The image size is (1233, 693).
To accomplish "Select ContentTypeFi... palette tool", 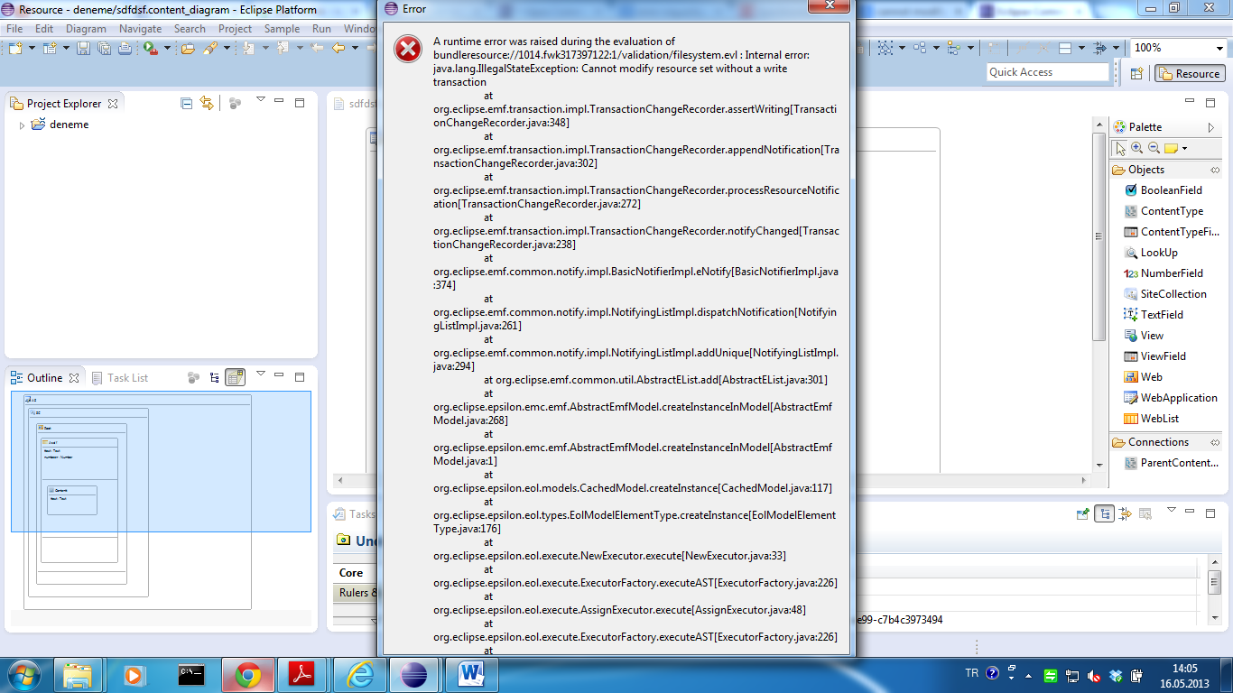I will tap(1171, 232).
